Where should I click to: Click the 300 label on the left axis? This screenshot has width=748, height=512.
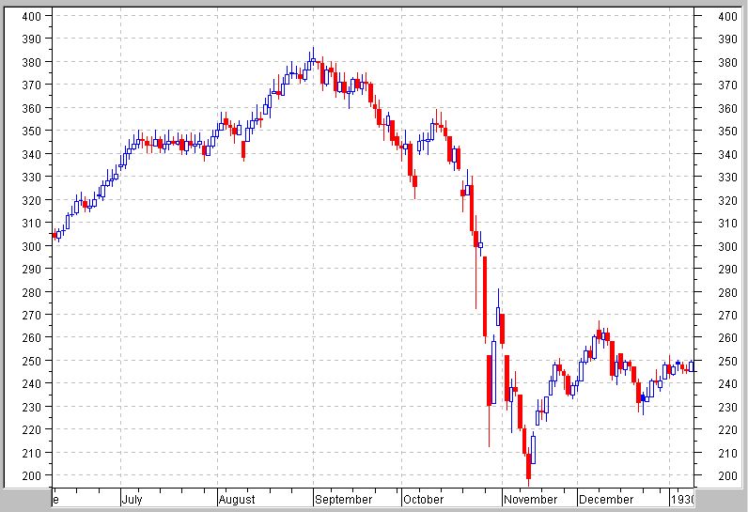click(x=32, y=246)
